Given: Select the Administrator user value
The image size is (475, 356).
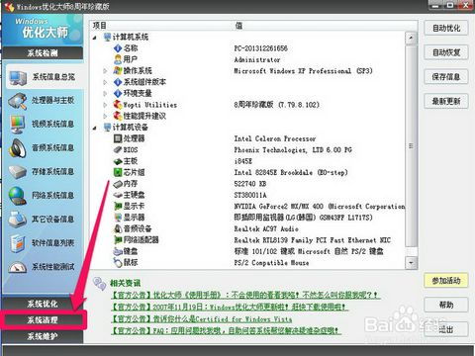Looking at the screenshot, I should click(x=257, y=60).
